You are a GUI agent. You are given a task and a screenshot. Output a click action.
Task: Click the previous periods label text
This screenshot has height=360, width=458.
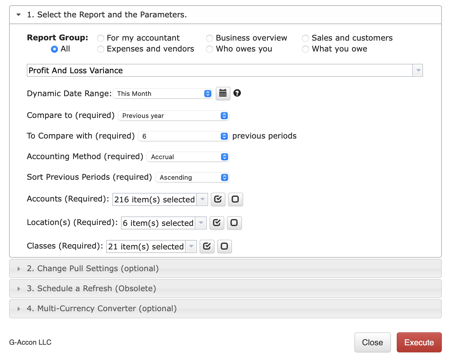pos(264,136)
